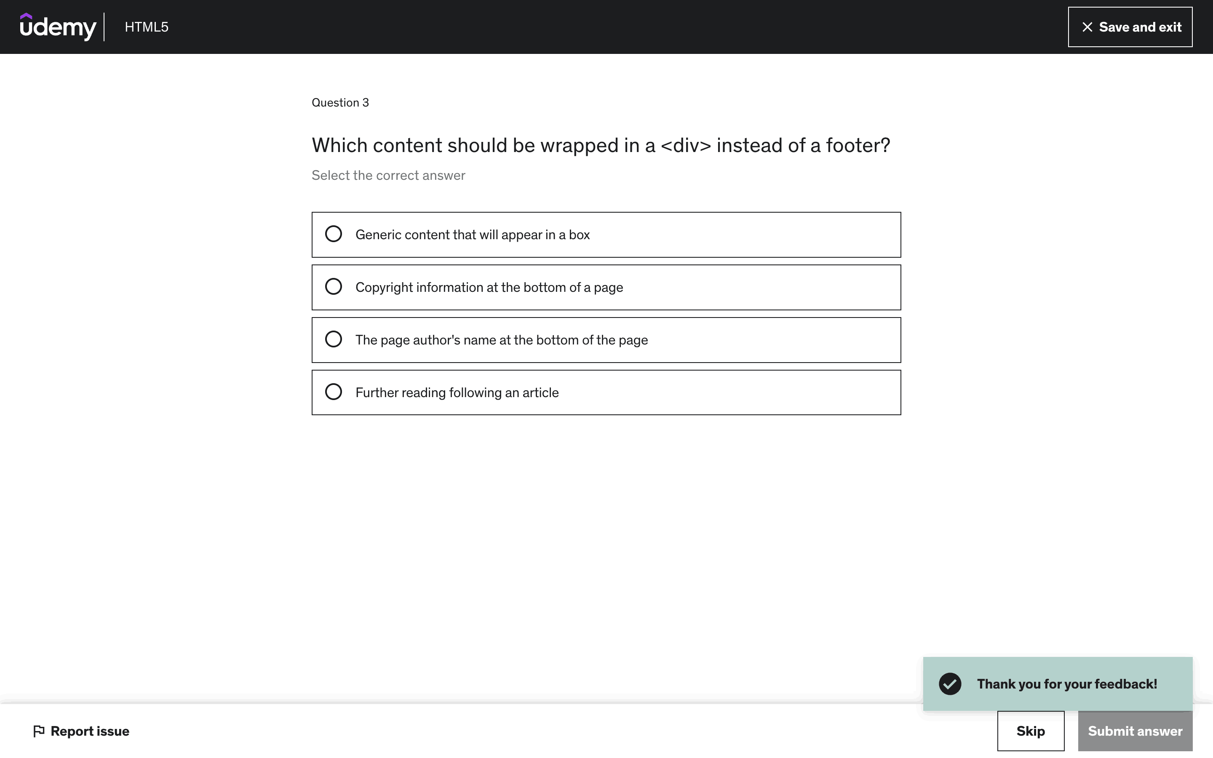Select radio for page author's name option
The height and width of the screenshot is (758, 1213).
(333, 339)
